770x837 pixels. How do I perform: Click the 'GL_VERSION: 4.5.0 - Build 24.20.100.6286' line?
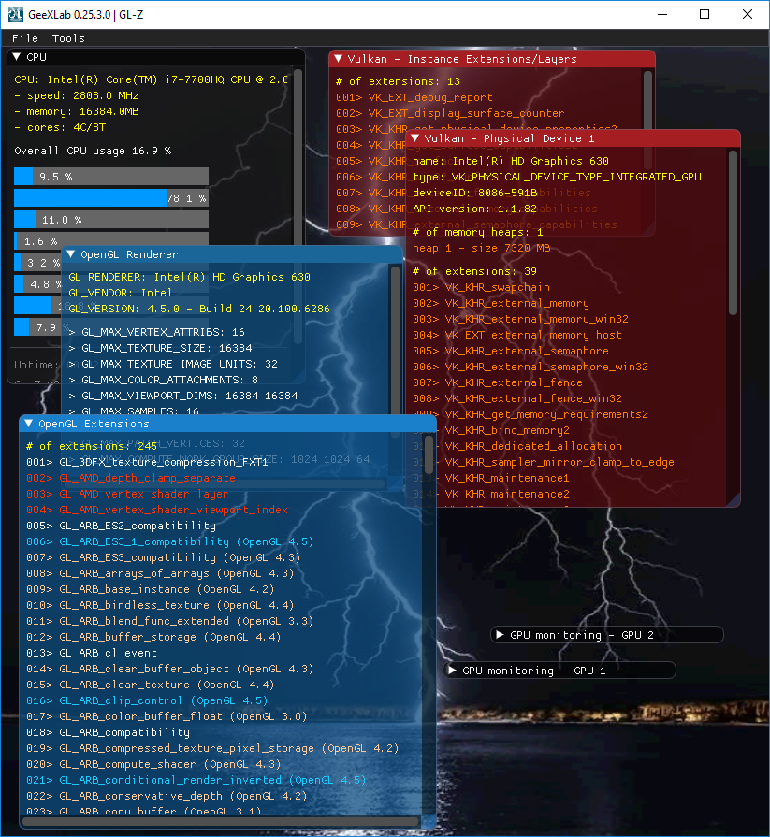point(199,309)
